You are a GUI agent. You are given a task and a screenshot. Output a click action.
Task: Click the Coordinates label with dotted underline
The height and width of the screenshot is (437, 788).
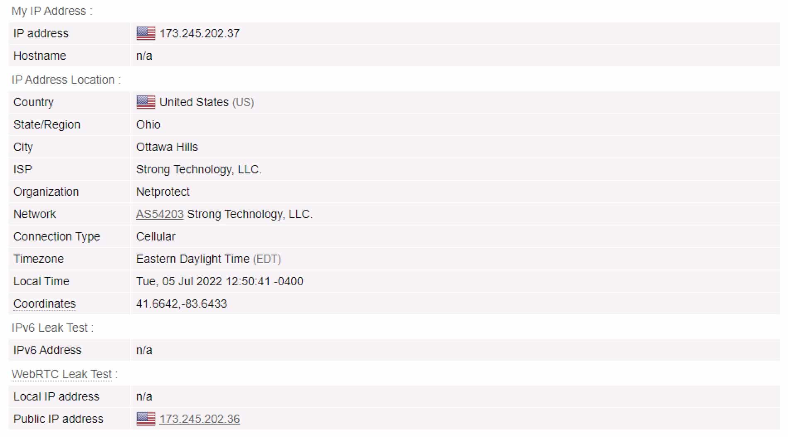click(x=44, y=304)
